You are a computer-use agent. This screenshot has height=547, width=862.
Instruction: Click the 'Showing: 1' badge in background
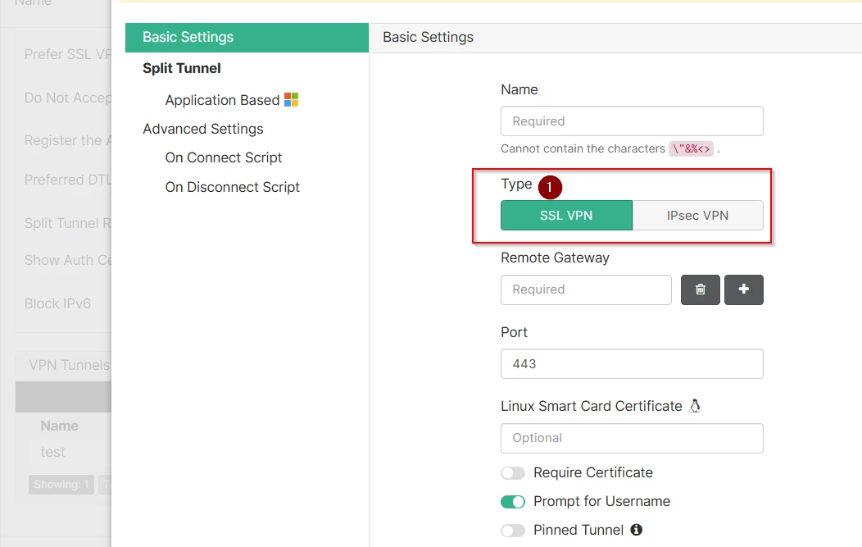[61, 485]
